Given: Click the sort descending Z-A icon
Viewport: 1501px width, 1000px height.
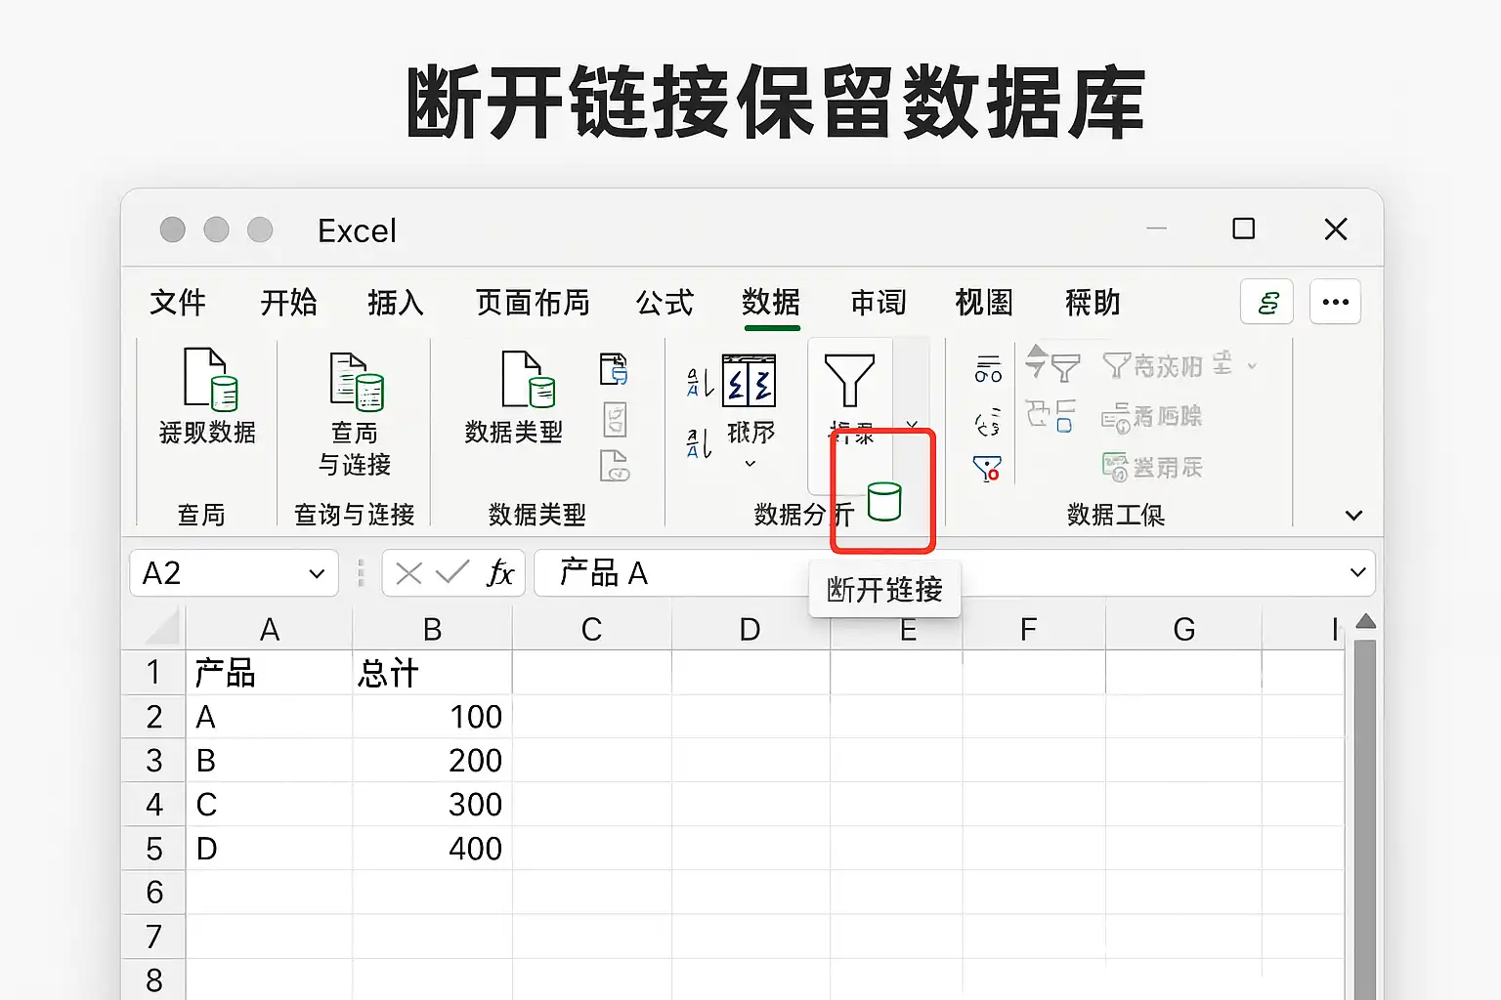Looking at the screenshot, I should coord(700,443).
